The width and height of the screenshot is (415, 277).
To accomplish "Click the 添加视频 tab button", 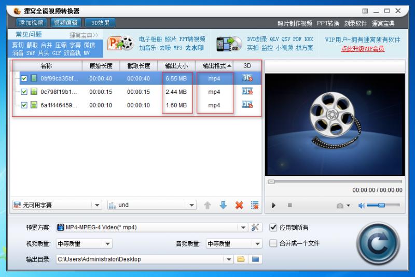I will tap(31, 23).
